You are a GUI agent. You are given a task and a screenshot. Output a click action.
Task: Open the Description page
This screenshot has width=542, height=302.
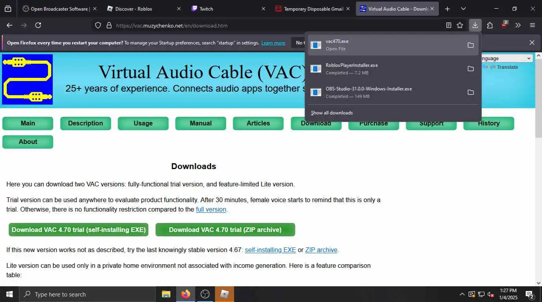click(85, 123)
